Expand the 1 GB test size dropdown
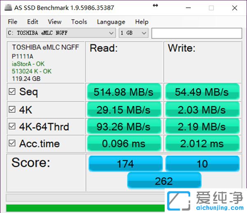The height and width of the screenshot is (213, 247). click(133, 33)
